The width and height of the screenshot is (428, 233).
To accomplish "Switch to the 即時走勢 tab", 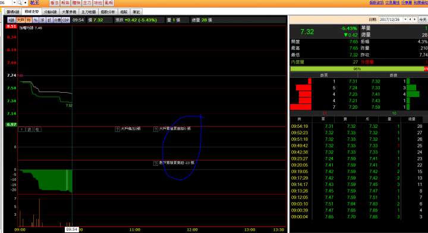I will tap(32, 12).
